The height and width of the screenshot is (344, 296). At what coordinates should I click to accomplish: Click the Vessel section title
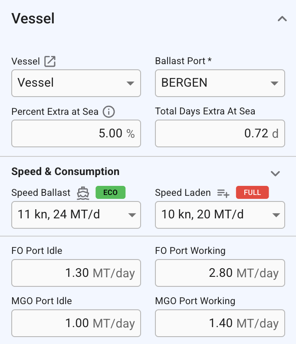click(33, 19)
